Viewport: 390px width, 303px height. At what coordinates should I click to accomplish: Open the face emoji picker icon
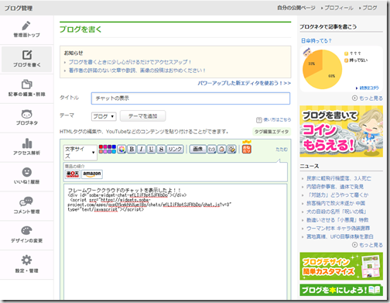tap(221, 149)
